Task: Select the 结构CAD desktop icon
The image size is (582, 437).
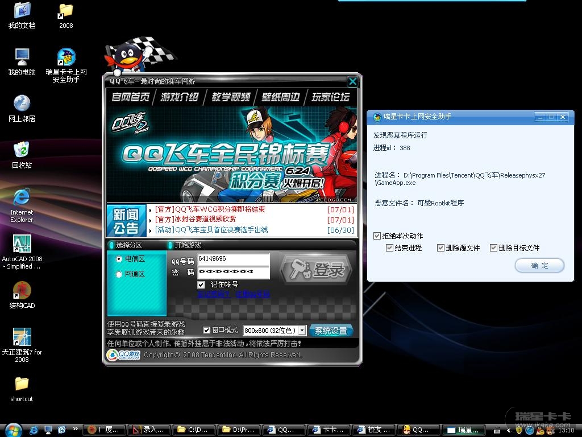Action: [x=22, y=295]
